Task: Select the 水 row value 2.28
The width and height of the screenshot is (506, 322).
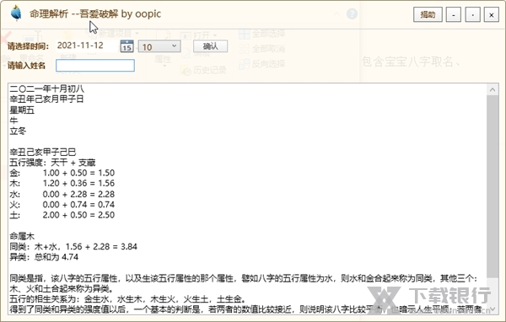Action: click(106, 194)
